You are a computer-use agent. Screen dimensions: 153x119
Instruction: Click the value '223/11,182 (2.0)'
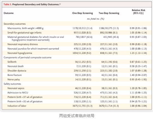pyautogui.click(x=109, y=71)
